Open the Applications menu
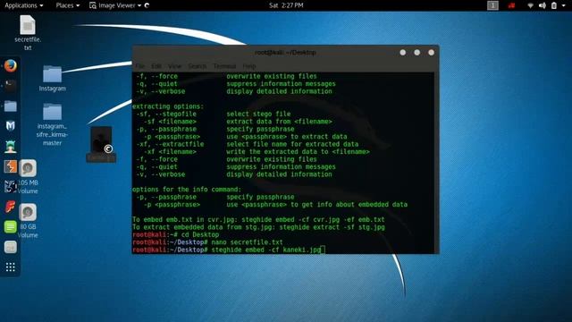This screenshot has width=572, height=322. click(24, 5)
